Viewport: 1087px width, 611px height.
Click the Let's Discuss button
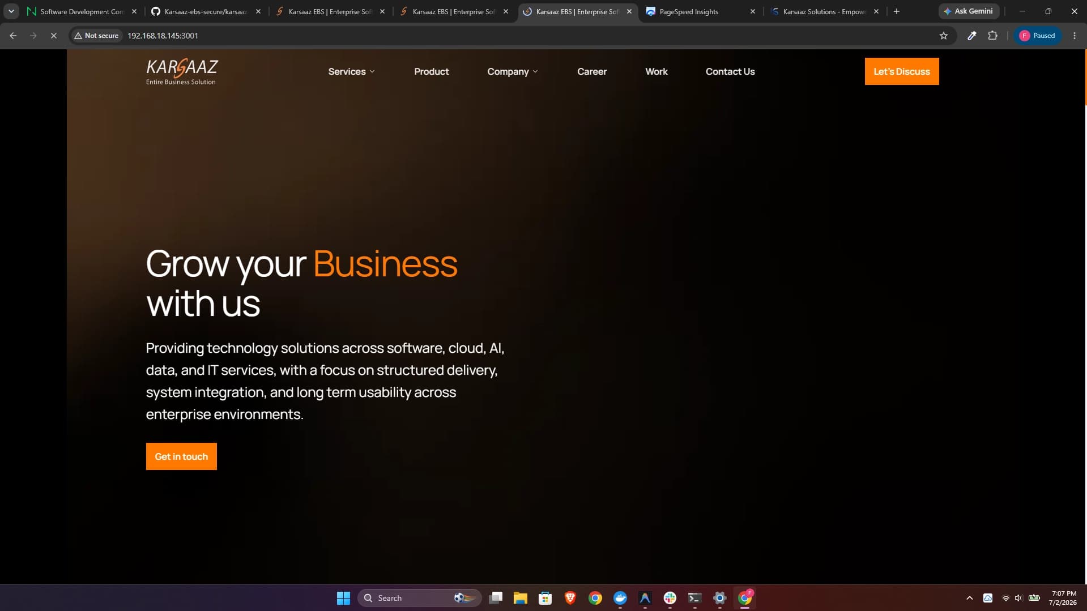click(x=901, y=71)
